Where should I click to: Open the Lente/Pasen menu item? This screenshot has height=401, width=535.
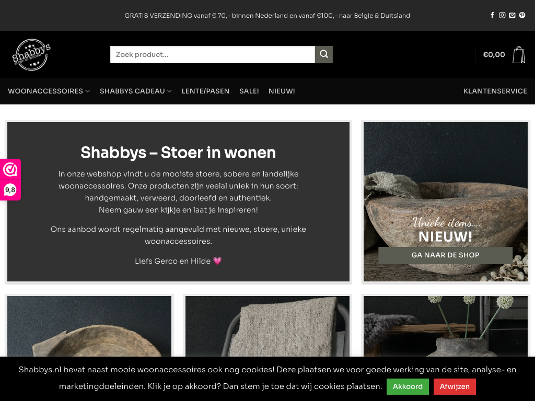[x=205, y=91]
